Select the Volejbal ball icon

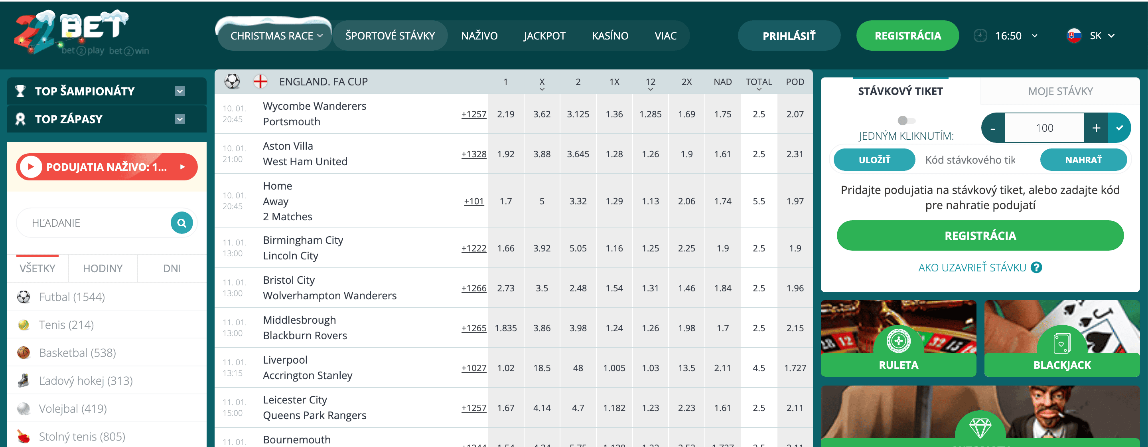point(24,409)
